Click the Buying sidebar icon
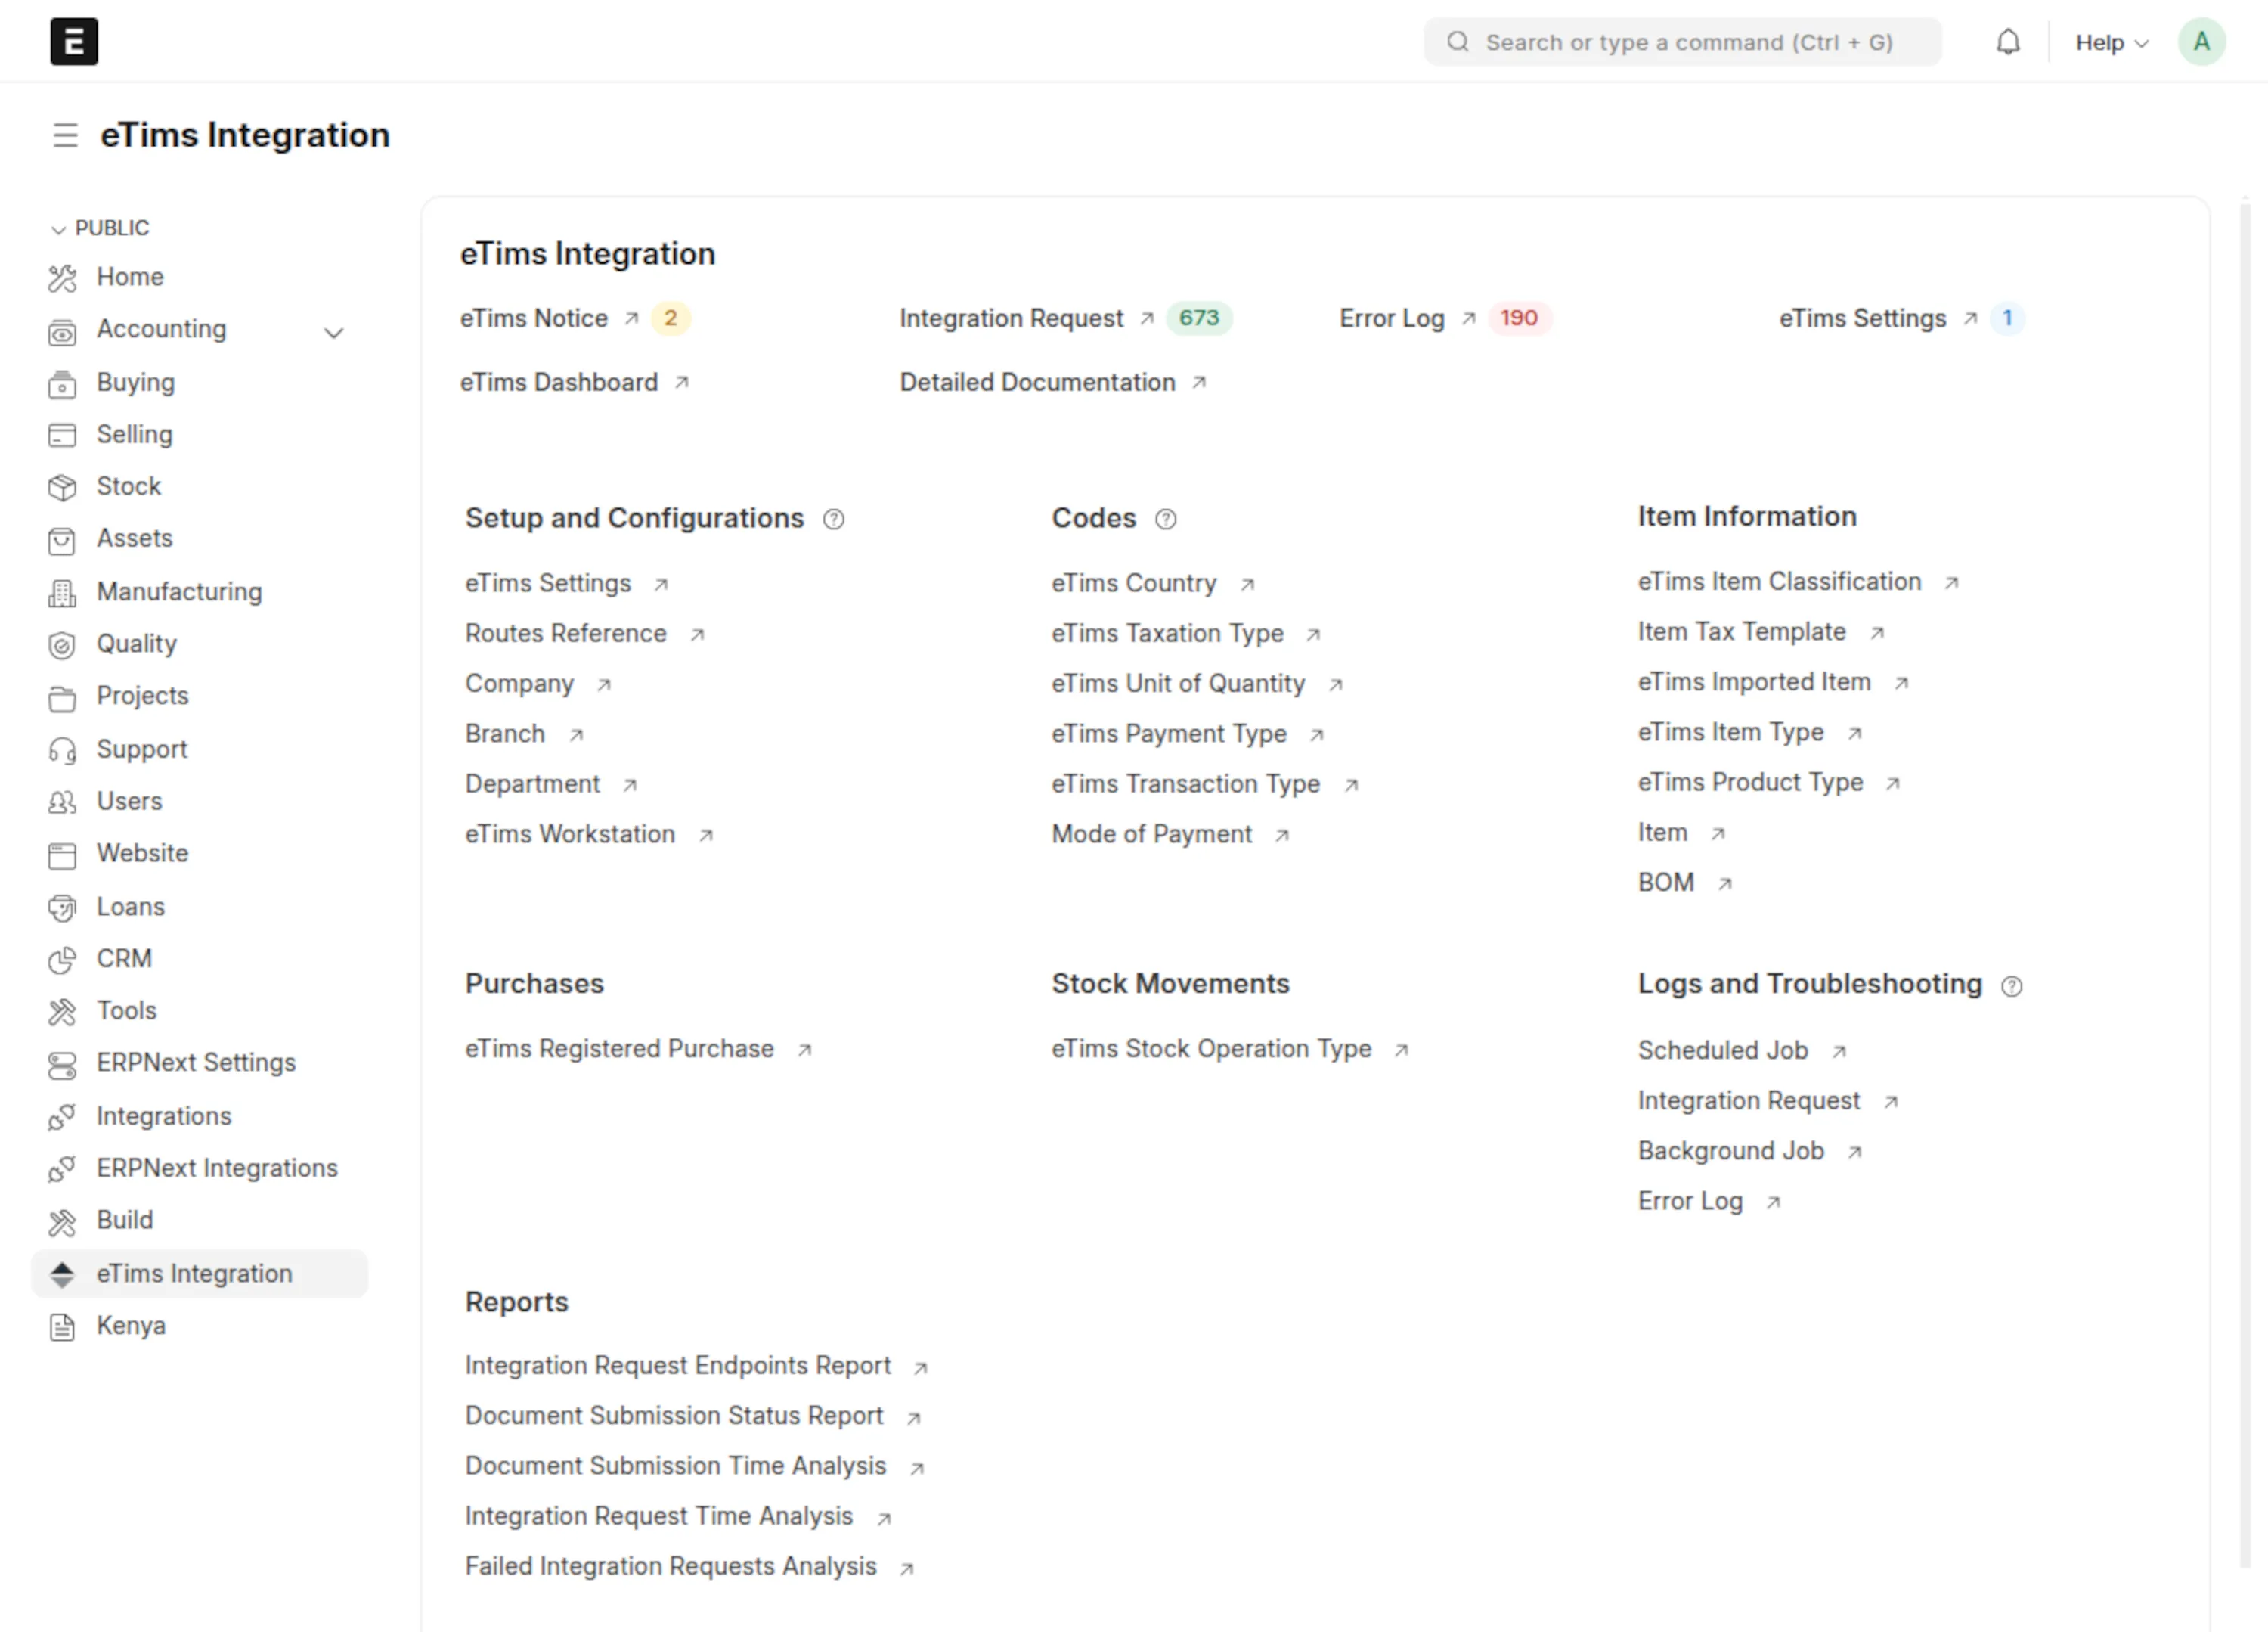 pyautogui.click(x=62, y=384)
